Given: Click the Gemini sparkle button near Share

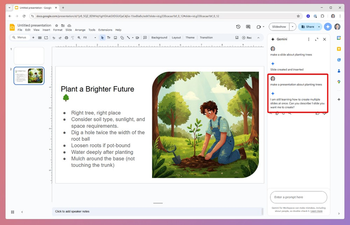Looking at the screenshot, I should (x=328, y=27).
